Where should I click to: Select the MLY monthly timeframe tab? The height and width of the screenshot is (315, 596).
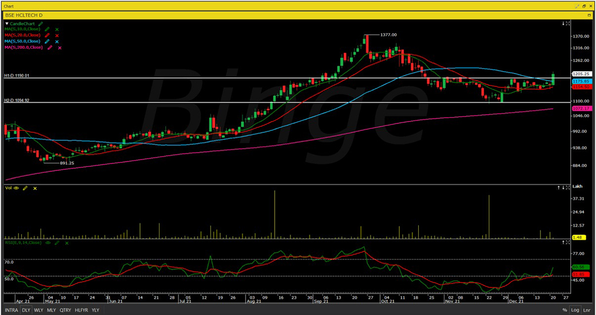[x=51, y=310]
